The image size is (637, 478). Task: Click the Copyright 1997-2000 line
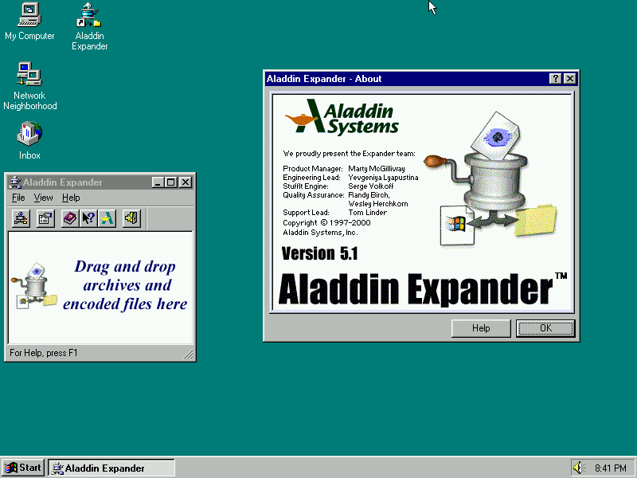click(x=326, y=223)
